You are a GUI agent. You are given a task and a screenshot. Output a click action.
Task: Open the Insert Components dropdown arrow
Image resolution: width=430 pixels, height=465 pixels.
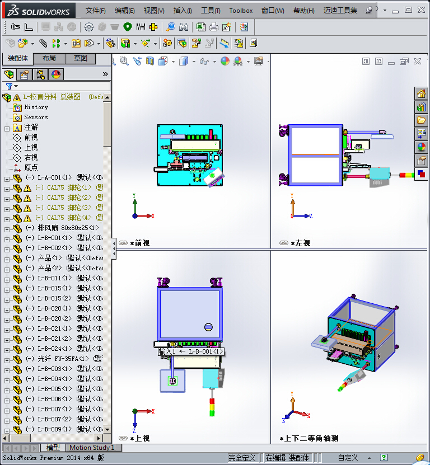32,44
